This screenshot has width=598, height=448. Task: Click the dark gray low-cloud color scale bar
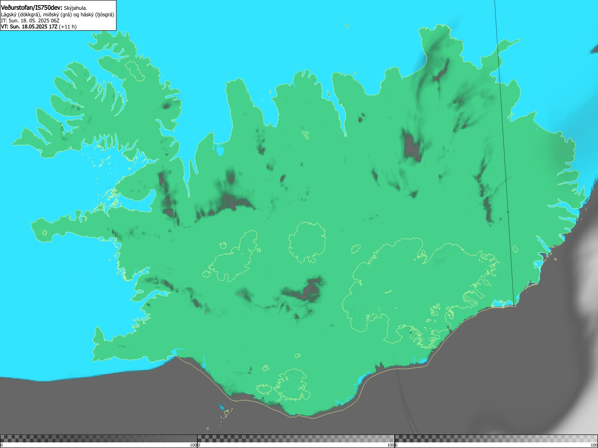(x=99, y=438)
